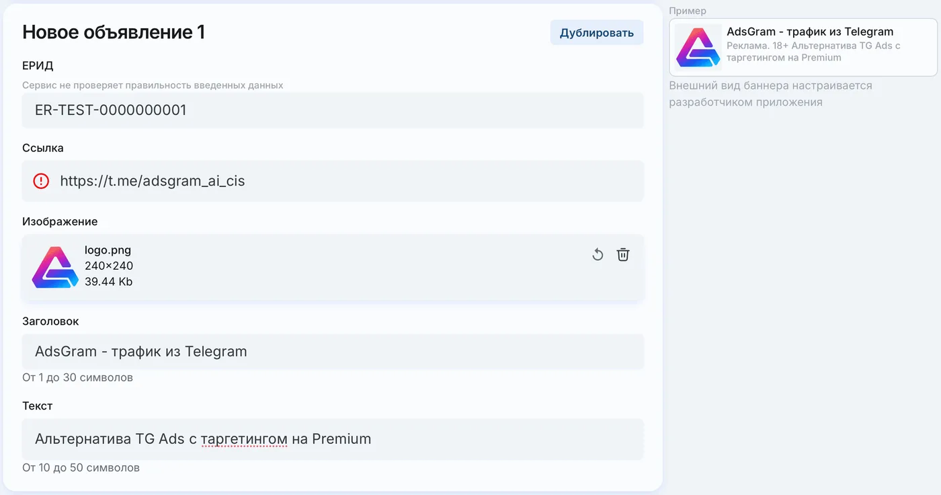The image size is (941, 495).
Task: Click the Пример label above preview
Action: point(688,11)
